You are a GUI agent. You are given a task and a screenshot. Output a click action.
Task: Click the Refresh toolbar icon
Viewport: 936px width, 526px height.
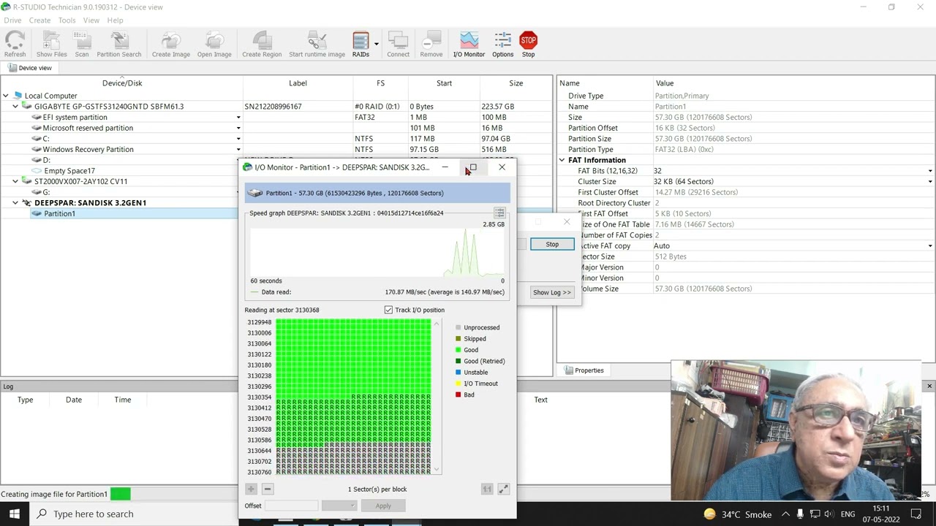coord(15,45)
